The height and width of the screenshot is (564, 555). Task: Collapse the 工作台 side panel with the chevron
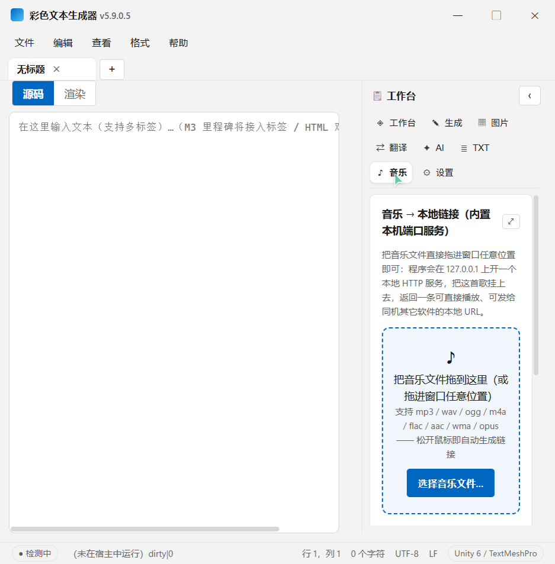tap(530, 96)
